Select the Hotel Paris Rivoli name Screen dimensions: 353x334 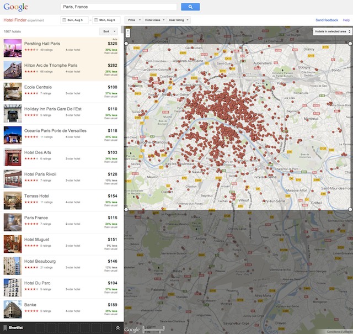point(40,174)
